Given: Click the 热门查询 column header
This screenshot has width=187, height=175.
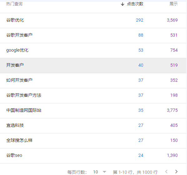Looking at the screenshot, I should click(x=14, y=4).
